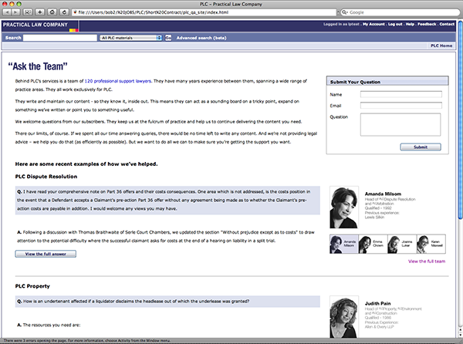Screen dimensions: 463x344
Task: Click status bar errors message
Action: point(86,341)
